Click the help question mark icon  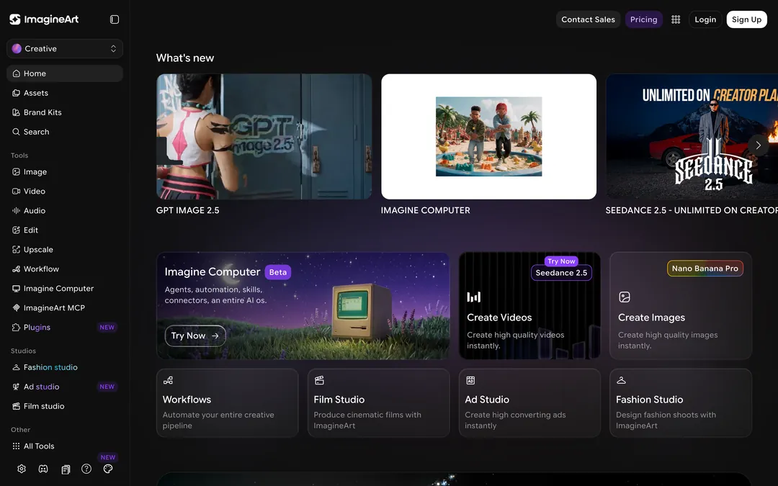pyautogui.click(x=86, y=469)
